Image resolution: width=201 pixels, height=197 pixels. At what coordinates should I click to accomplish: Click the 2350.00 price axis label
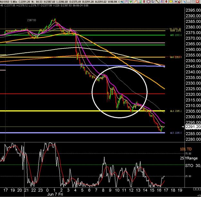[193, 61]
